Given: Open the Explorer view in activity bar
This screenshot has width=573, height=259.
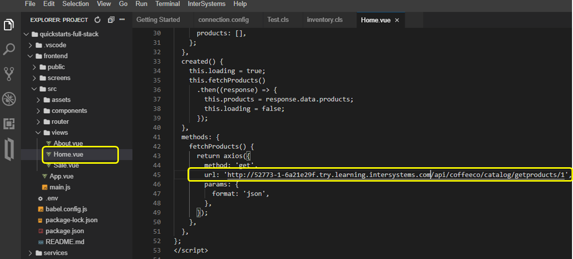Looking at the screenshot, I should 9,25.
